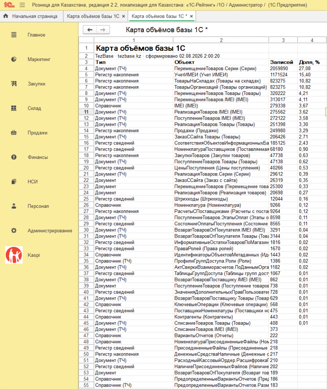Navigate forward with the right arrow button

(103, 30)
